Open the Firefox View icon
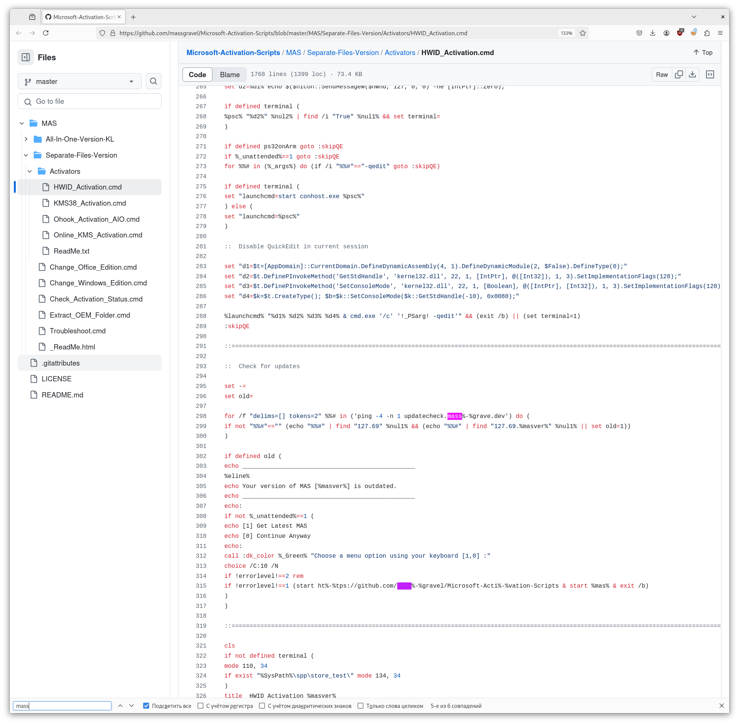Image resolution: width=739 pixels, height=724 pixels. [32, 17]
